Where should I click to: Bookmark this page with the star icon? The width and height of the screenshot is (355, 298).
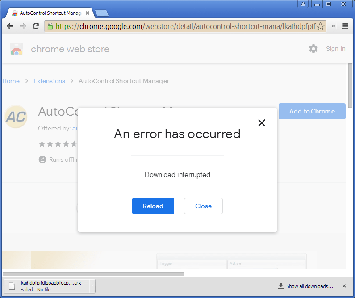[320, 26]
